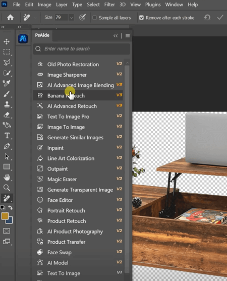
Task: Click the undo stroke arrow
Action: pos(207,17)
